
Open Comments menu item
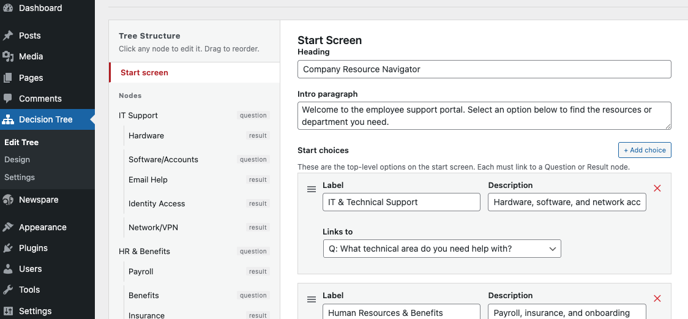coord(47,99)
